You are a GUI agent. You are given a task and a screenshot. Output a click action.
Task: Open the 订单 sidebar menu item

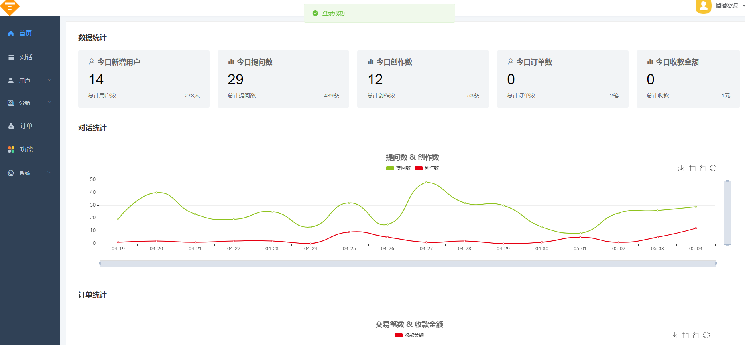pyautogui.click(x=30, y=126)
